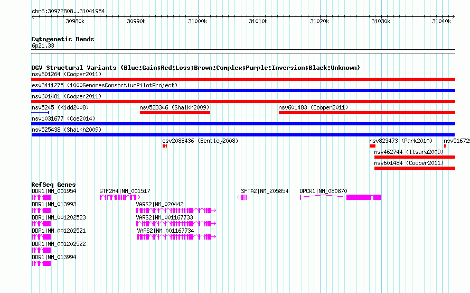Select the GTF2H4 exon structure glyph
The width and height of the screenshot is (470, 293).
tap(120, 197)
